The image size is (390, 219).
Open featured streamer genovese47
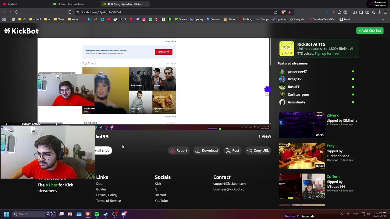click(297, 71)
